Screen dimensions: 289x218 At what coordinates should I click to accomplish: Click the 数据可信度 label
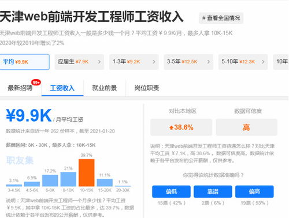tap(248, 111)
